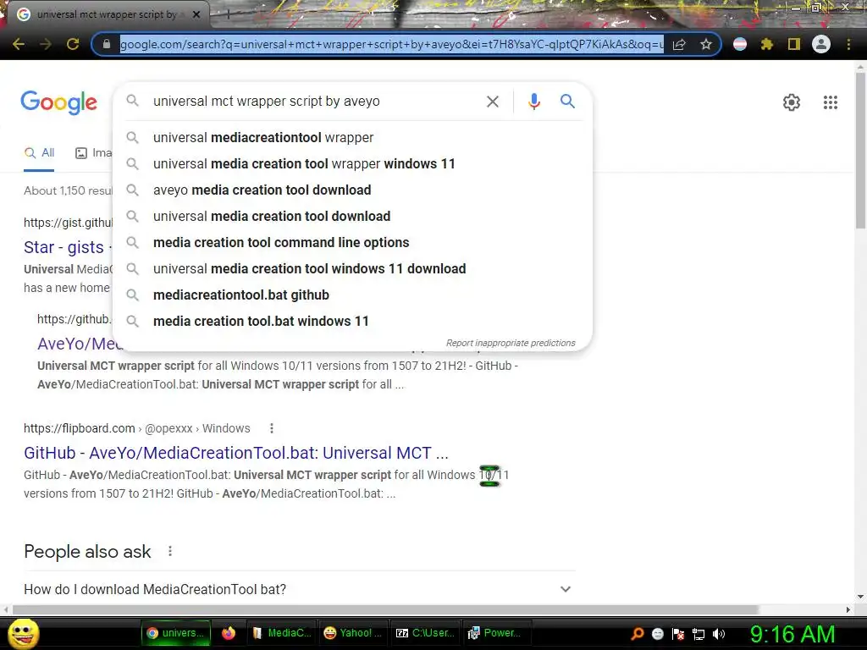This screenshot has height=650, width=867.
Task: Pick suggestion 'aveyo media creation tool download'
Action: tap(353, 190)
